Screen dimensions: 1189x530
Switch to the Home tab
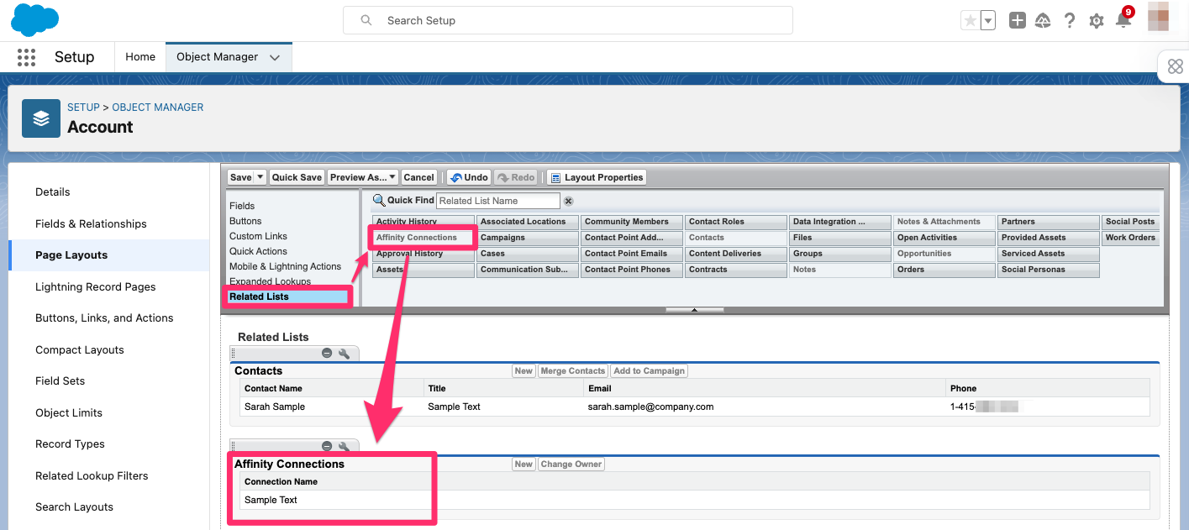tap(139, 57)
